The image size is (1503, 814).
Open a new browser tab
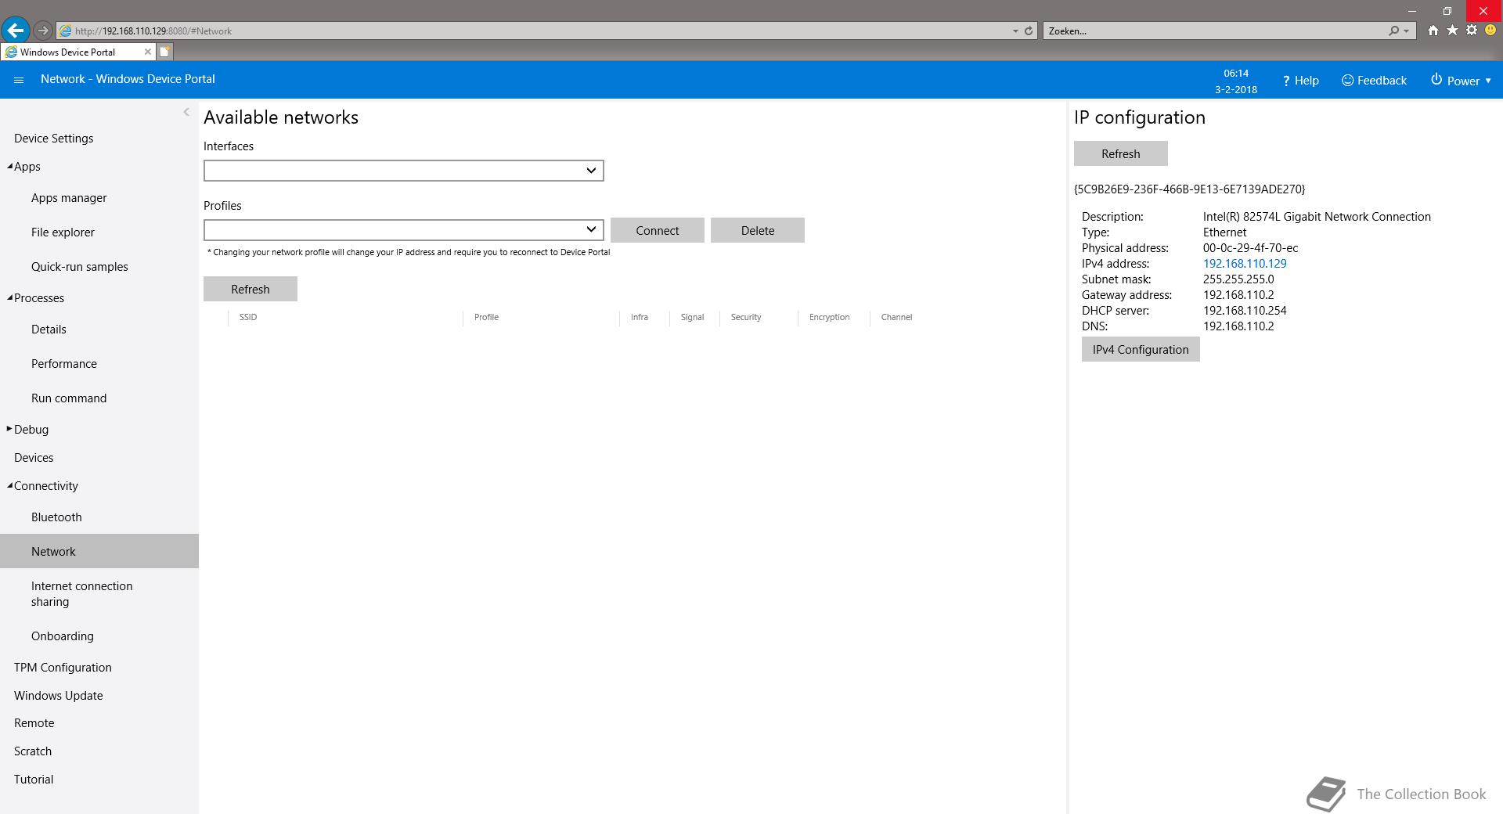164,52
